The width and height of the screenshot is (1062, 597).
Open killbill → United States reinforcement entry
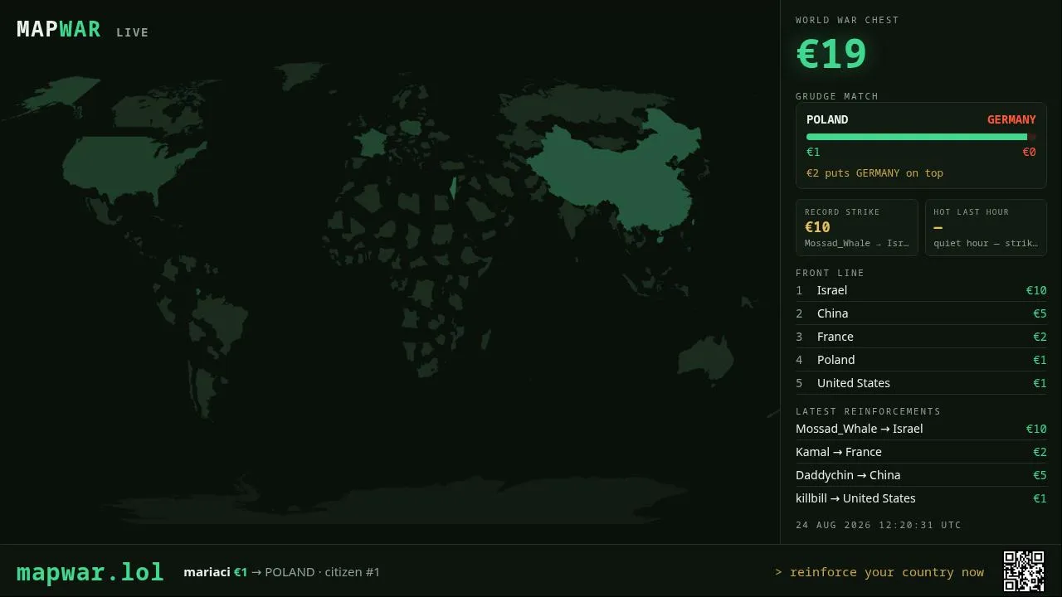[921, 498]
